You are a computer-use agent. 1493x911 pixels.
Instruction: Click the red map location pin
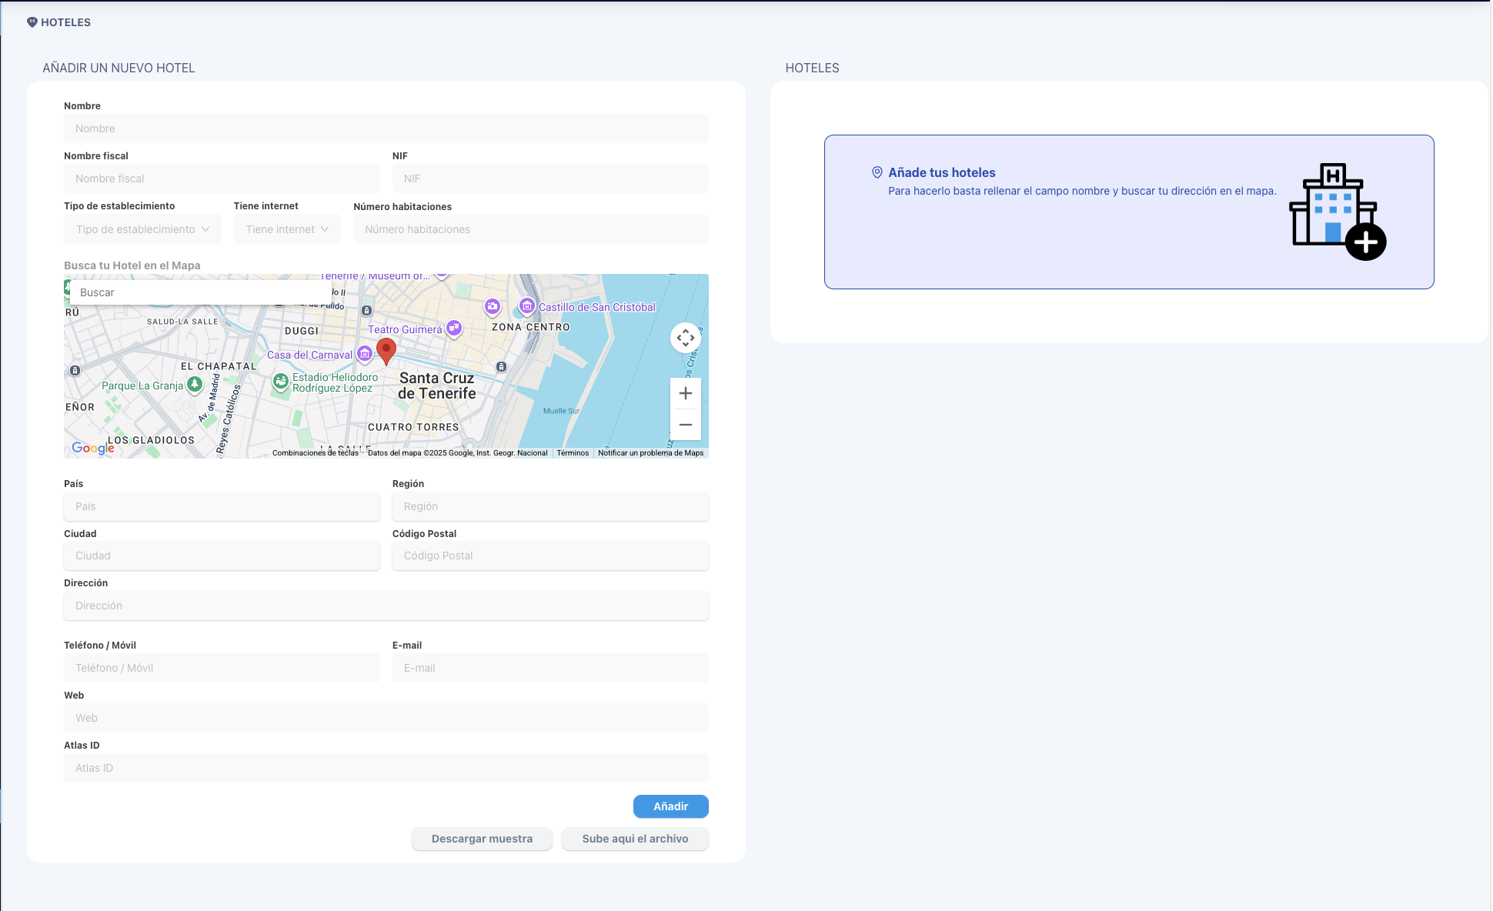(x=386, y=351)
